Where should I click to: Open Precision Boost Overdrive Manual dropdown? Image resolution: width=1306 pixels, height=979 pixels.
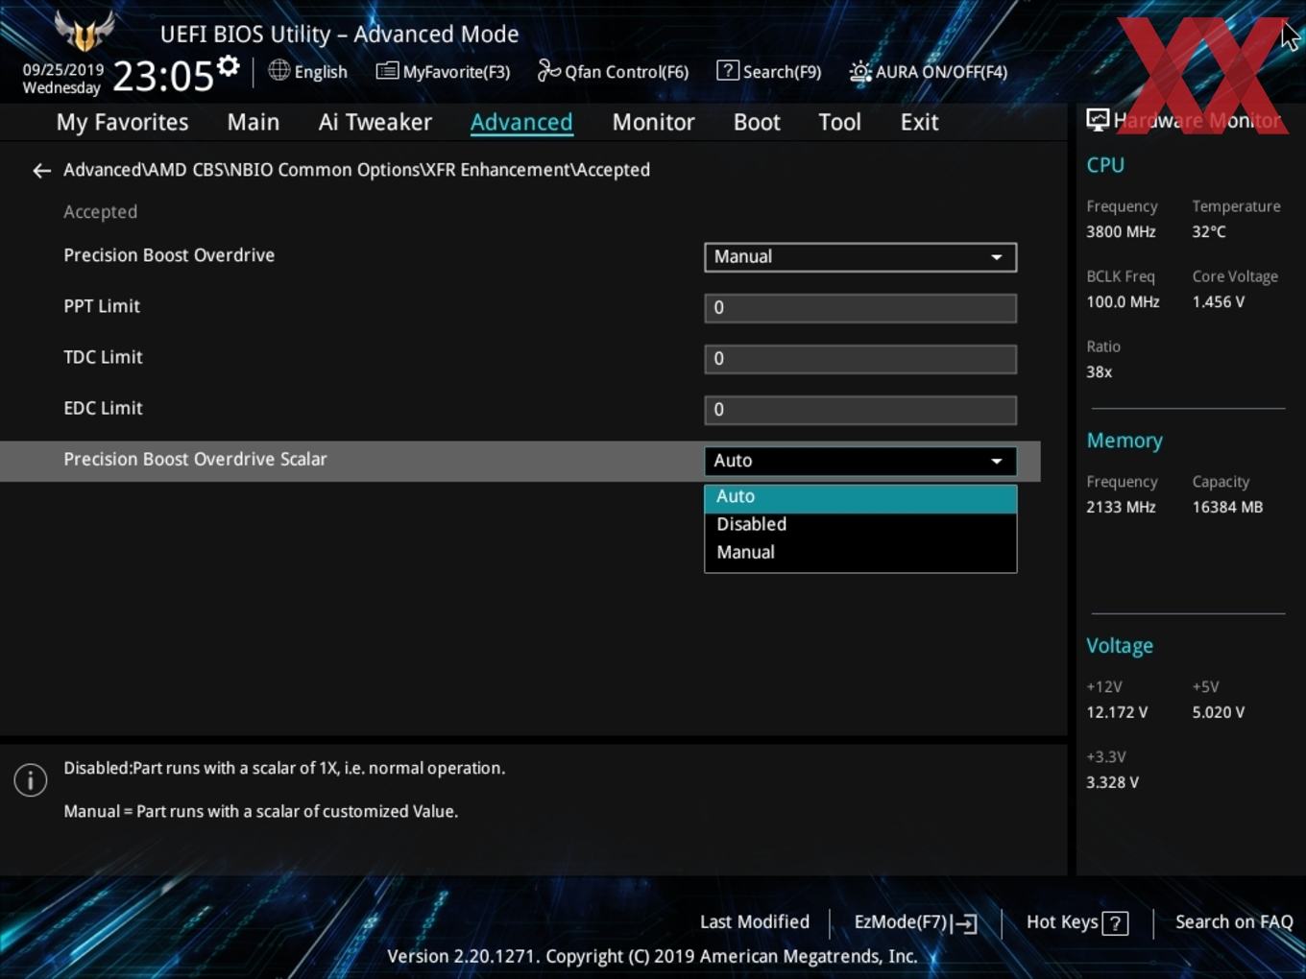(x=860, y=257)
